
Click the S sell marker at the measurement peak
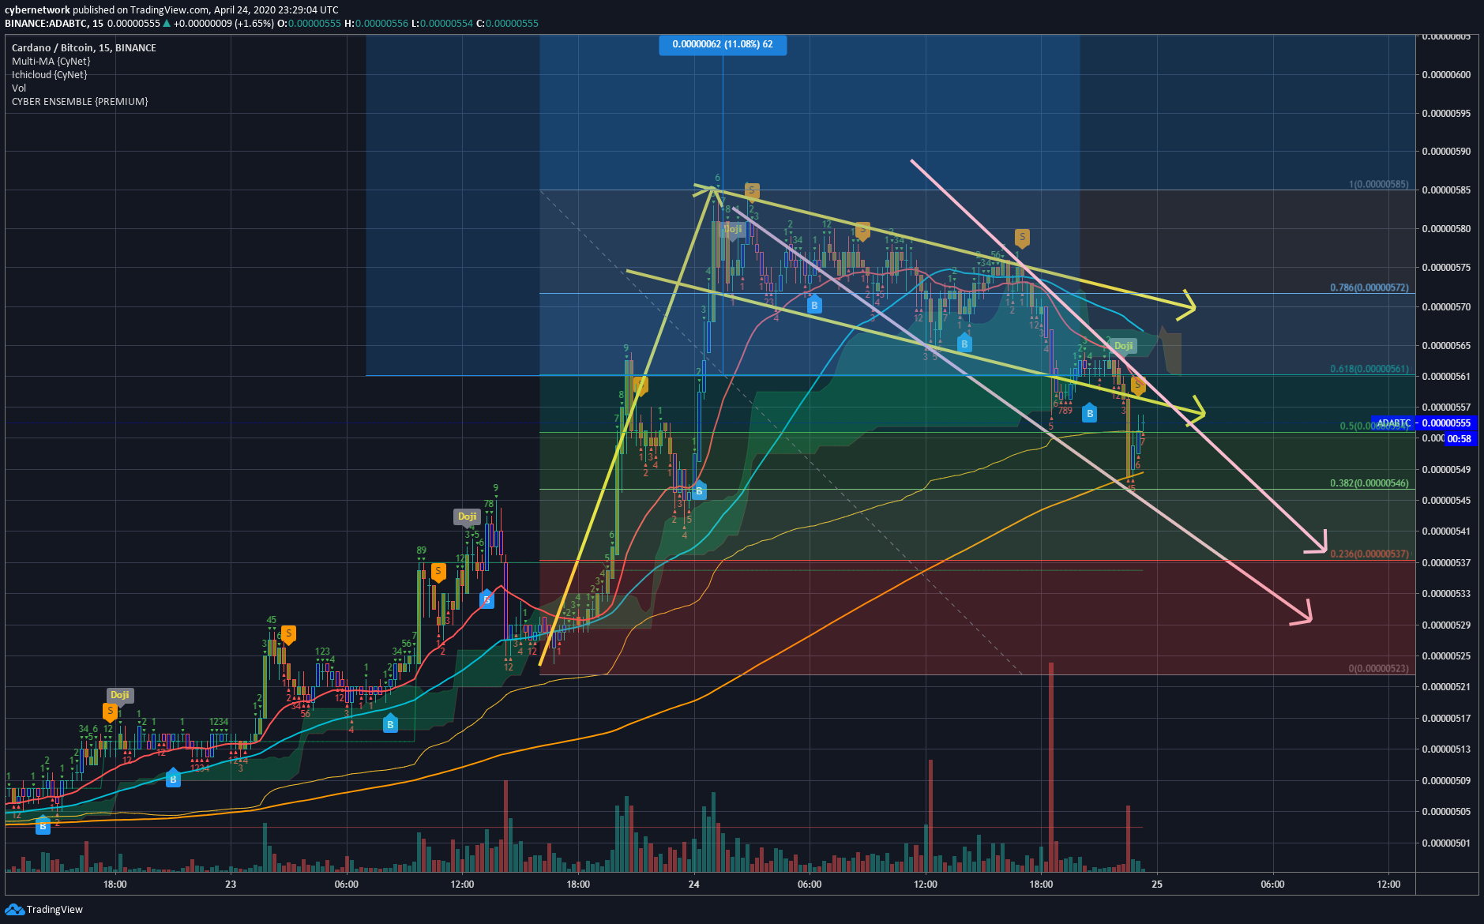click(752, 191)
